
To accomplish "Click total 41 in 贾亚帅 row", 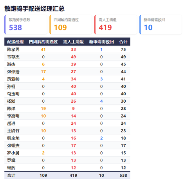I will click(x=123, y=79).
